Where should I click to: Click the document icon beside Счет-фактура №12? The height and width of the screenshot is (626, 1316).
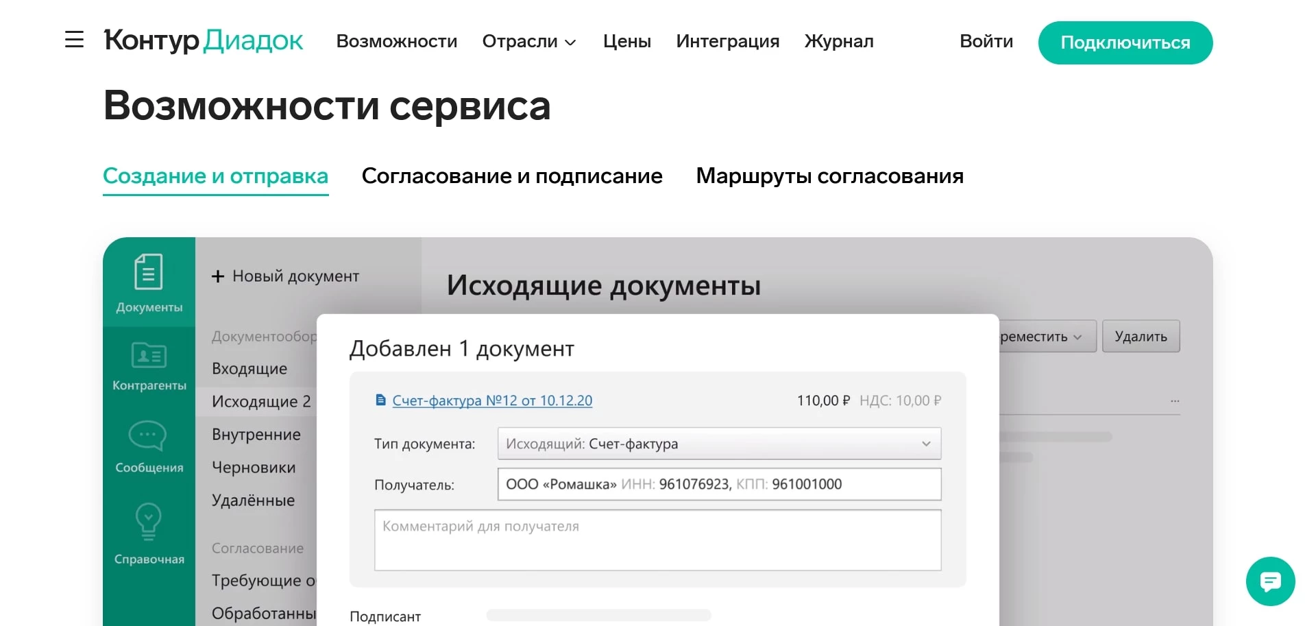(381, 400)
